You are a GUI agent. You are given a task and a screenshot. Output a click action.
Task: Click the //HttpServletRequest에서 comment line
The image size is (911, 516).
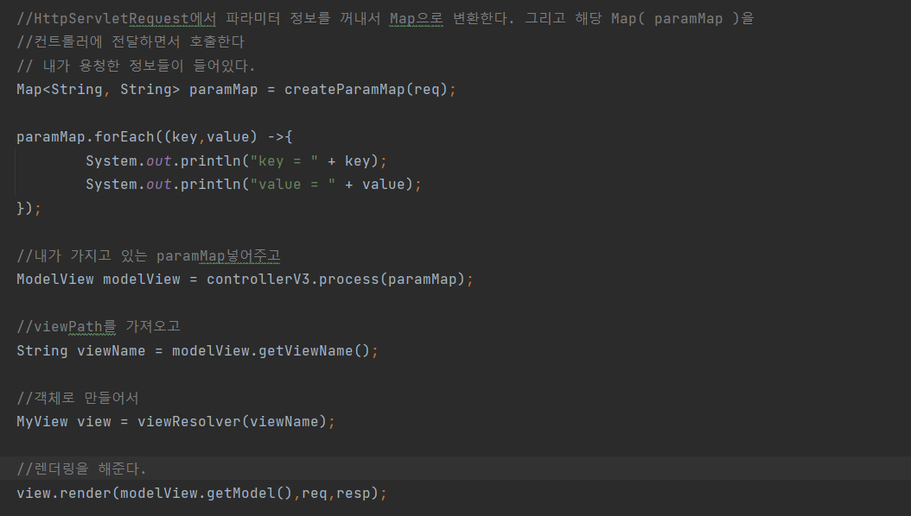click(x=385, y=19)
